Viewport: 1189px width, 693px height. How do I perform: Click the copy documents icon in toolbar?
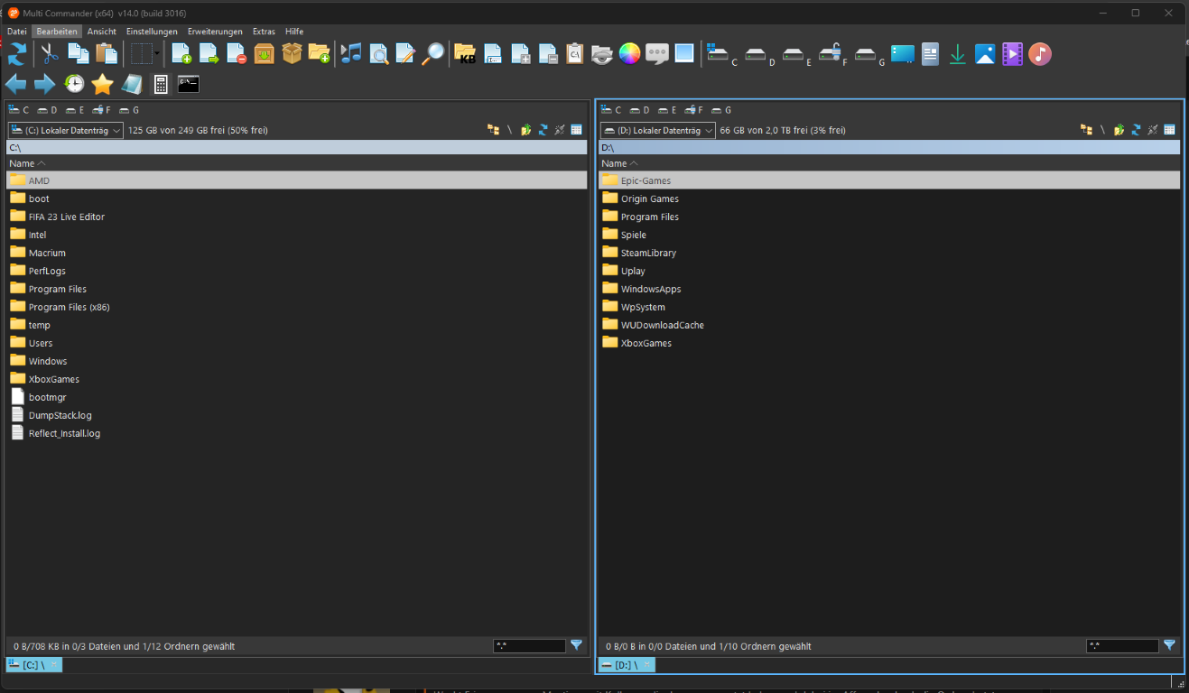click(79, 54)
